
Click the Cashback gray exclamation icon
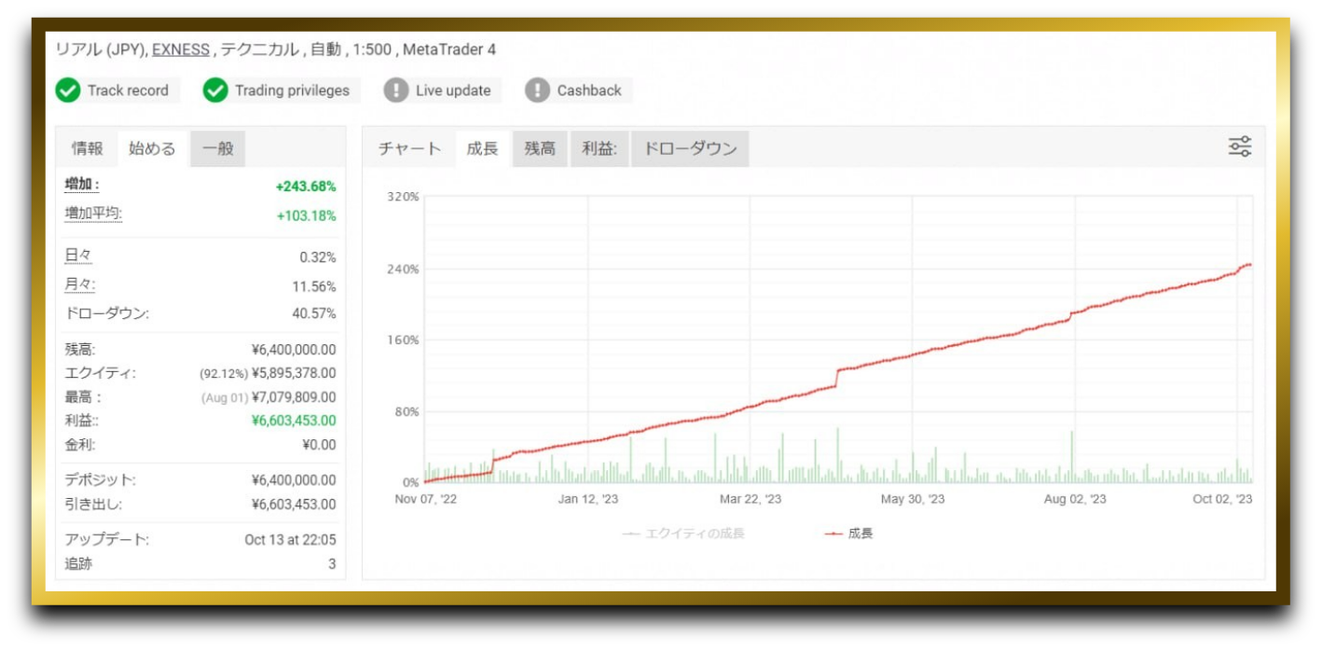click(537, 90)
